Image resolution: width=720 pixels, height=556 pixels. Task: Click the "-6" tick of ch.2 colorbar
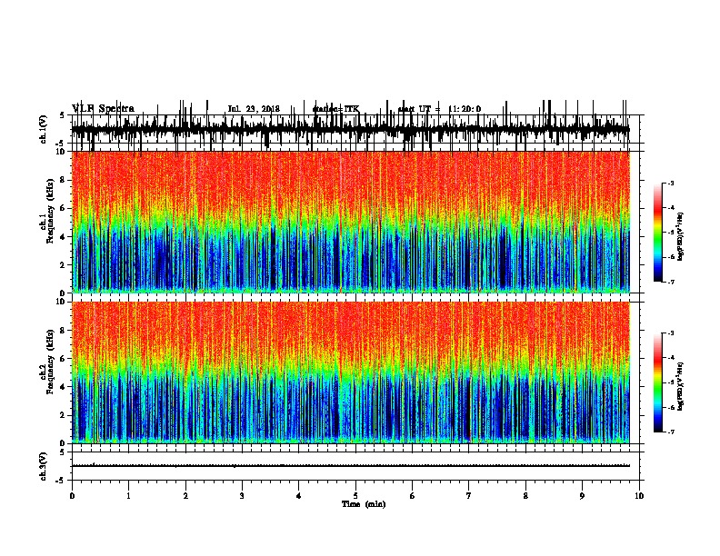pos(671,407)
